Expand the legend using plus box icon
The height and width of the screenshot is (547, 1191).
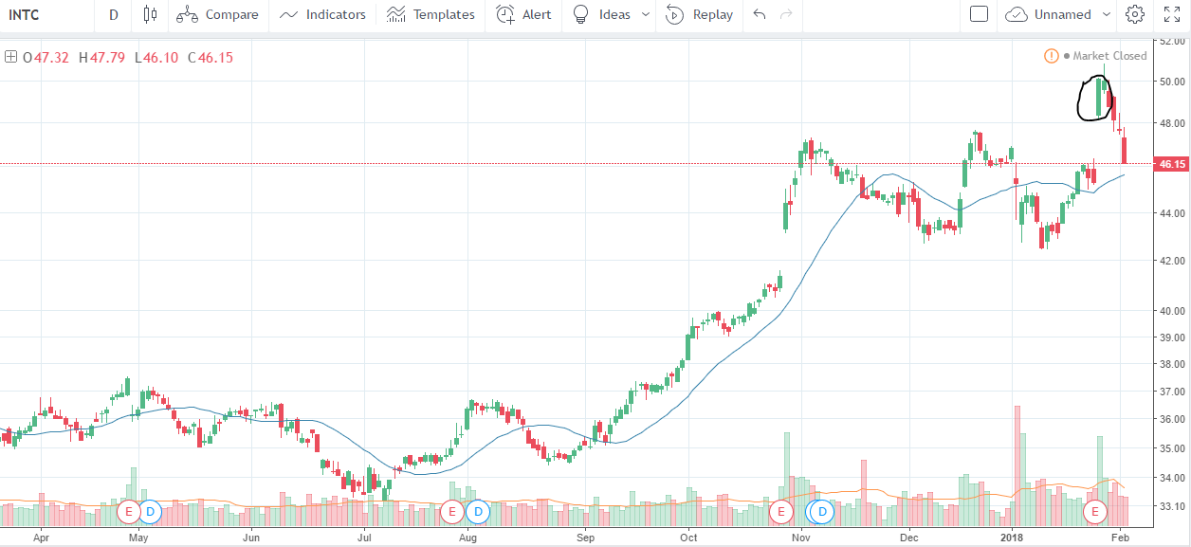(11, 57)
